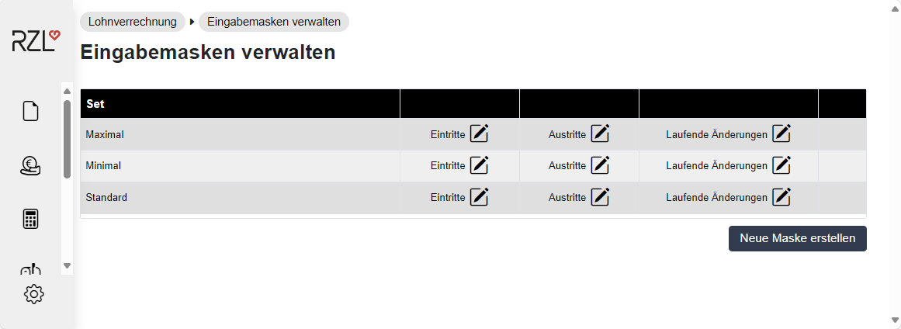Edit Laufende Änderungen mask for Minimal set
Viewport: 901px width, 329px height.
[781, 165]
